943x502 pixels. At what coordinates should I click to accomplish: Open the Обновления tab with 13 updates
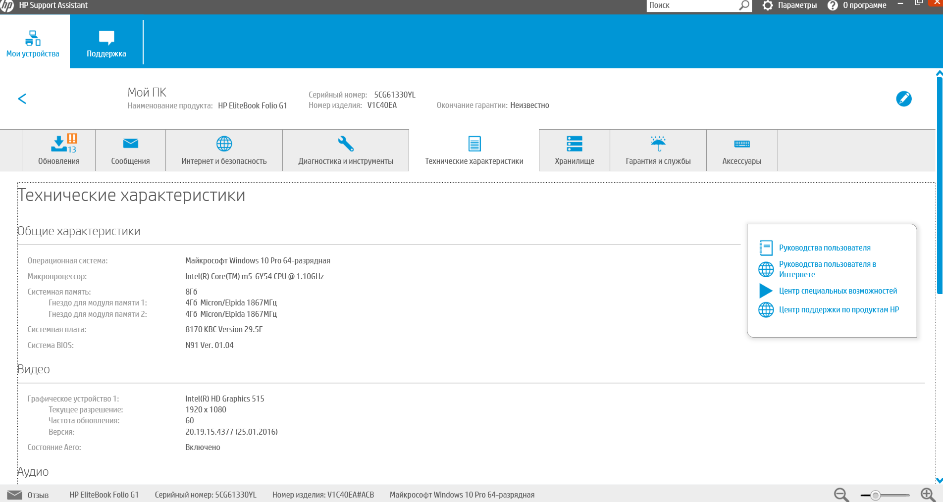(x=58, y=151)
